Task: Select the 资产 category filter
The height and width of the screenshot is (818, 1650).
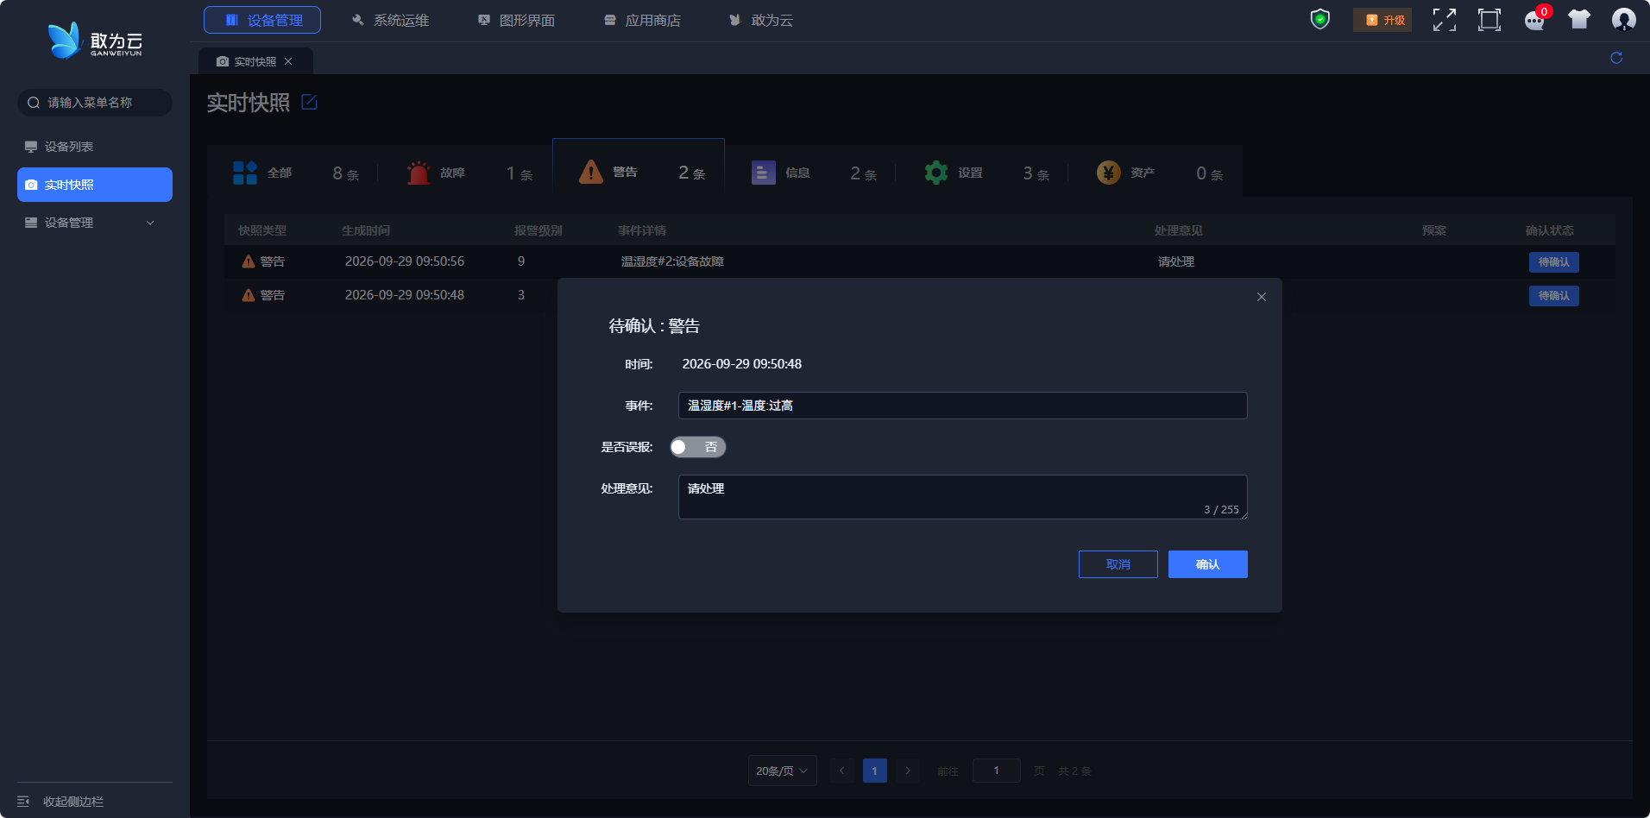Action: pyautogui.click(x=1158, y=173)
